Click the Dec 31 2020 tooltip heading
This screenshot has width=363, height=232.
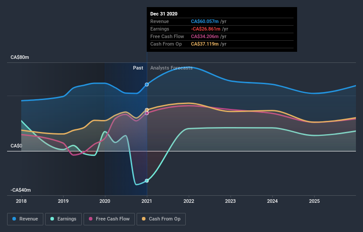[164, 14]
